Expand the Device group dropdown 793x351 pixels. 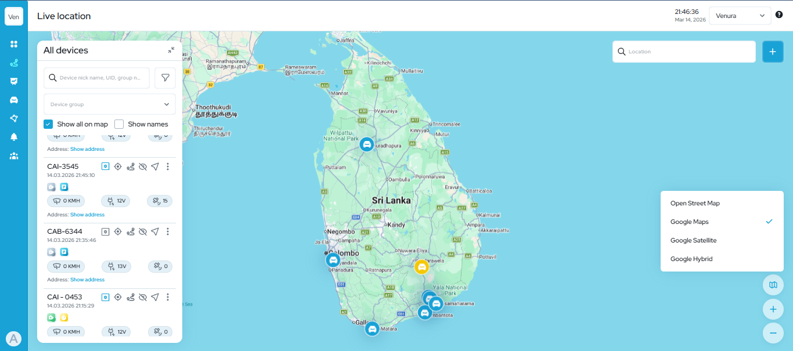click(x=110, y=104)
